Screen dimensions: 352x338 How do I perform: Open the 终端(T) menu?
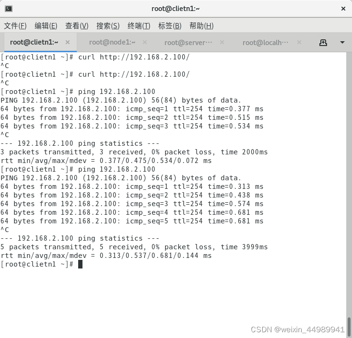pyautogui.click(x=139, y=26)
